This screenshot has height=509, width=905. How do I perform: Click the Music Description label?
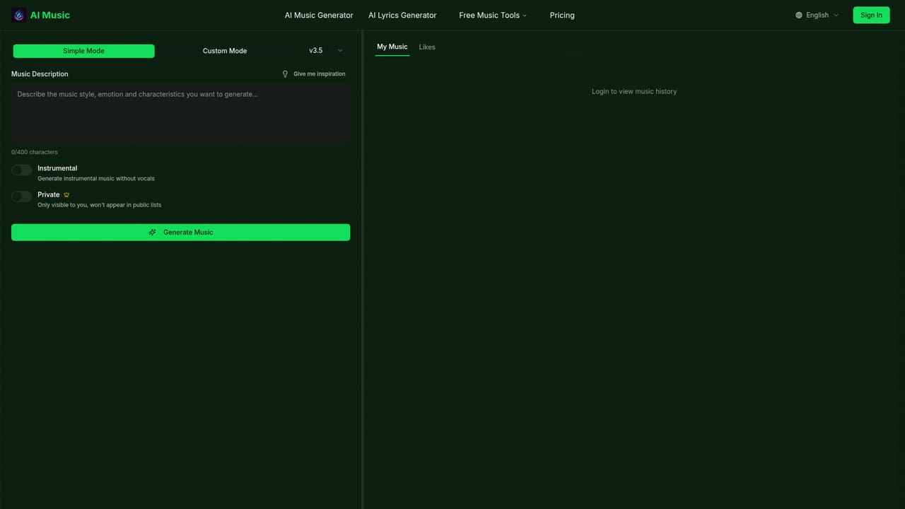[x=40, y=74]
